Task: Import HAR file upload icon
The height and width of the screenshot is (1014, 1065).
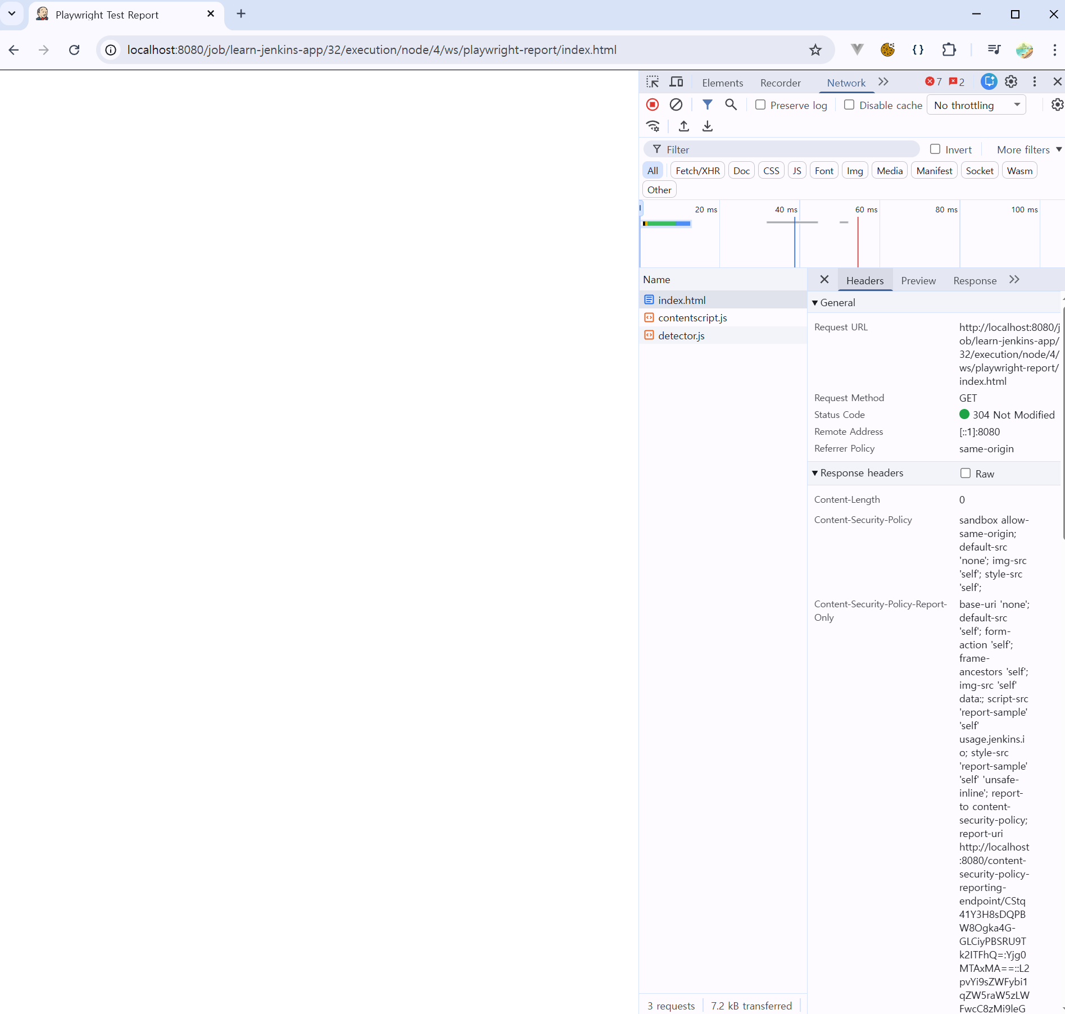Action: click(684, 126)
